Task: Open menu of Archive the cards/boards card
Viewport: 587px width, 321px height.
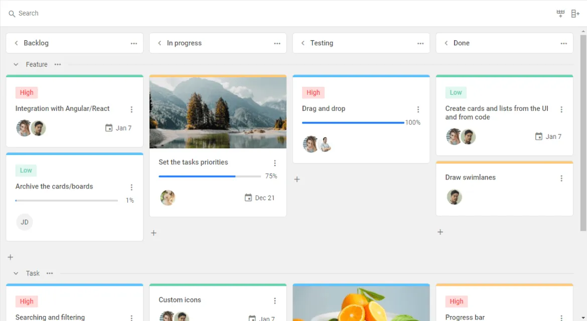Action: coord(131,187)
